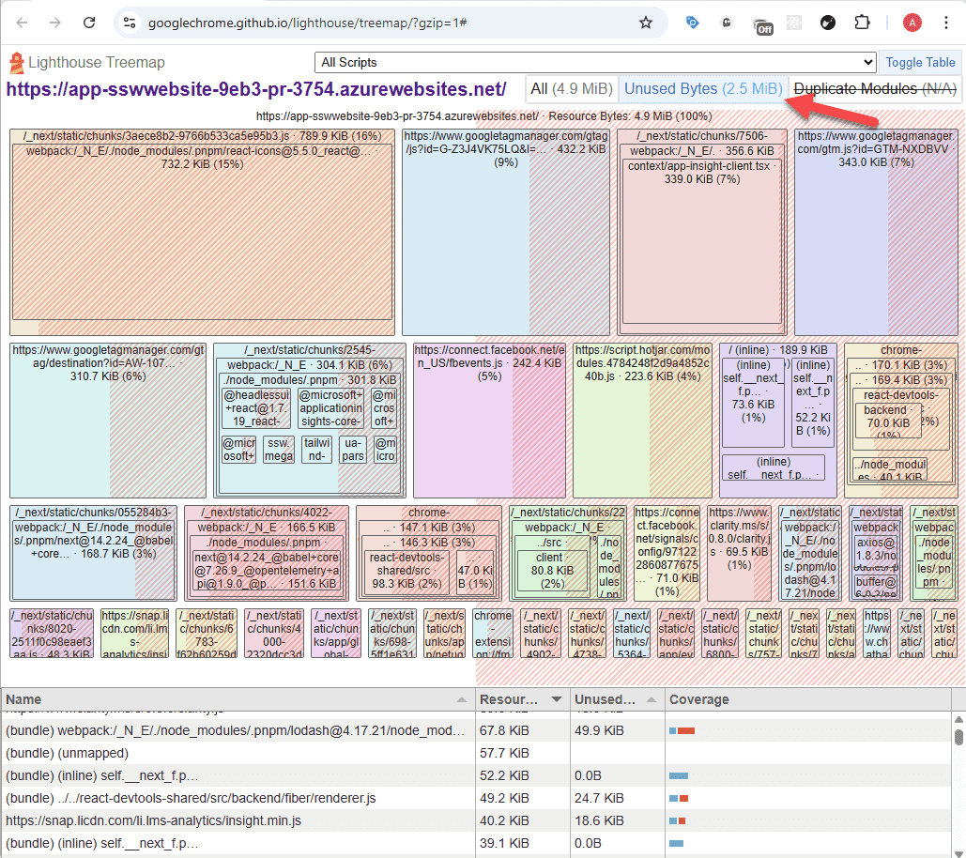Click the red profile avatar icon
The height and width of the screenshot is (858, 966).
912,23
